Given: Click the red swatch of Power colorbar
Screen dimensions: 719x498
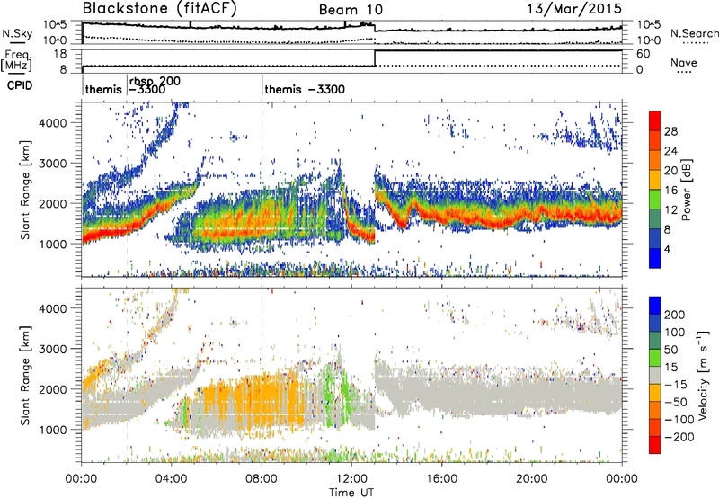Looking at the screenshot, I should (655, 121).
